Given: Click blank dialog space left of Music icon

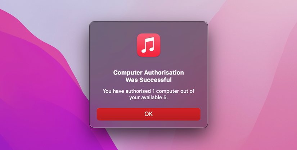Looking at the screenshot, I should [x=114, y=45].
